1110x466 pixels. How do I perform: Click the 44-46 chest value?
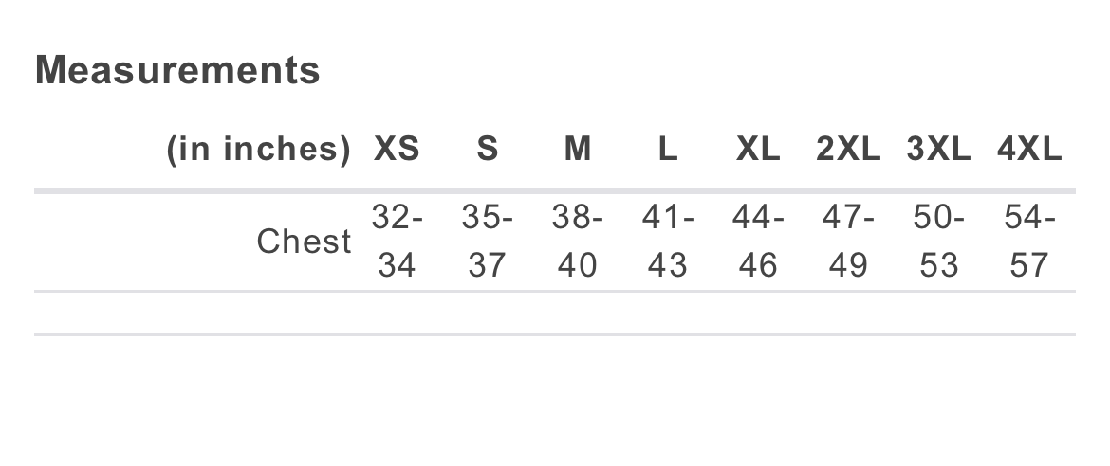pos(758,242)
